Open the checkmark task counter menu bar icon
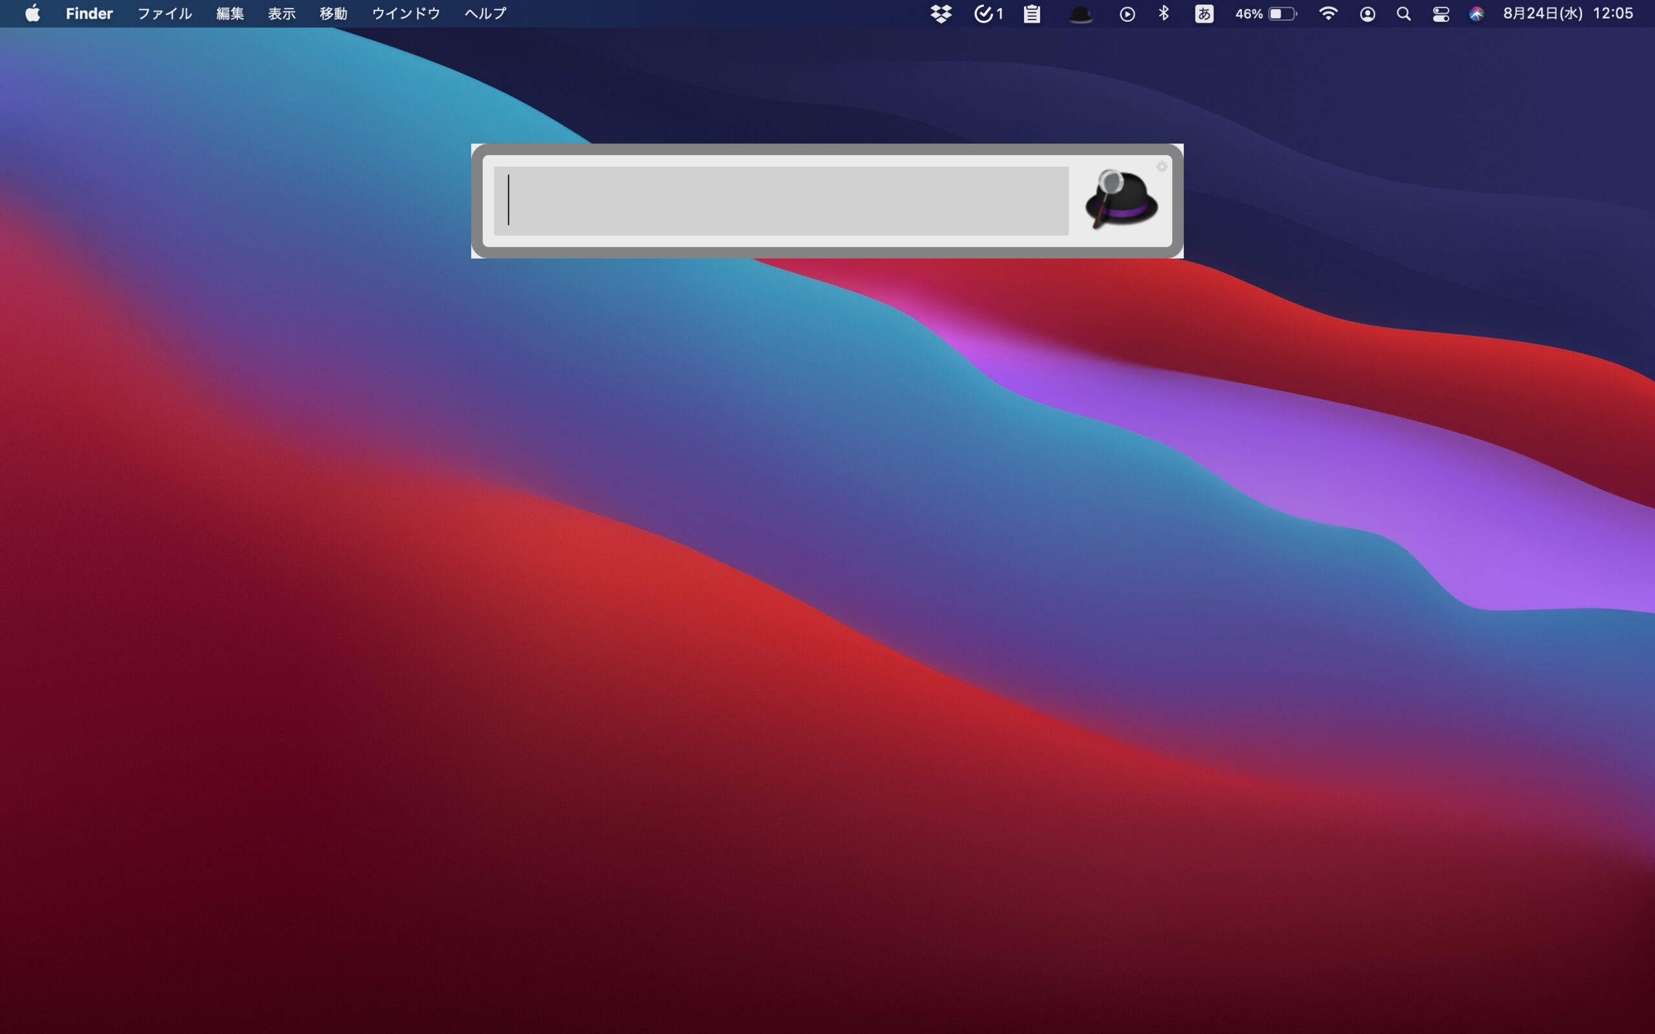Image resolution: width=1655 pixels, height=1034 pixels. pyautogui.click(x=988, y=14)
